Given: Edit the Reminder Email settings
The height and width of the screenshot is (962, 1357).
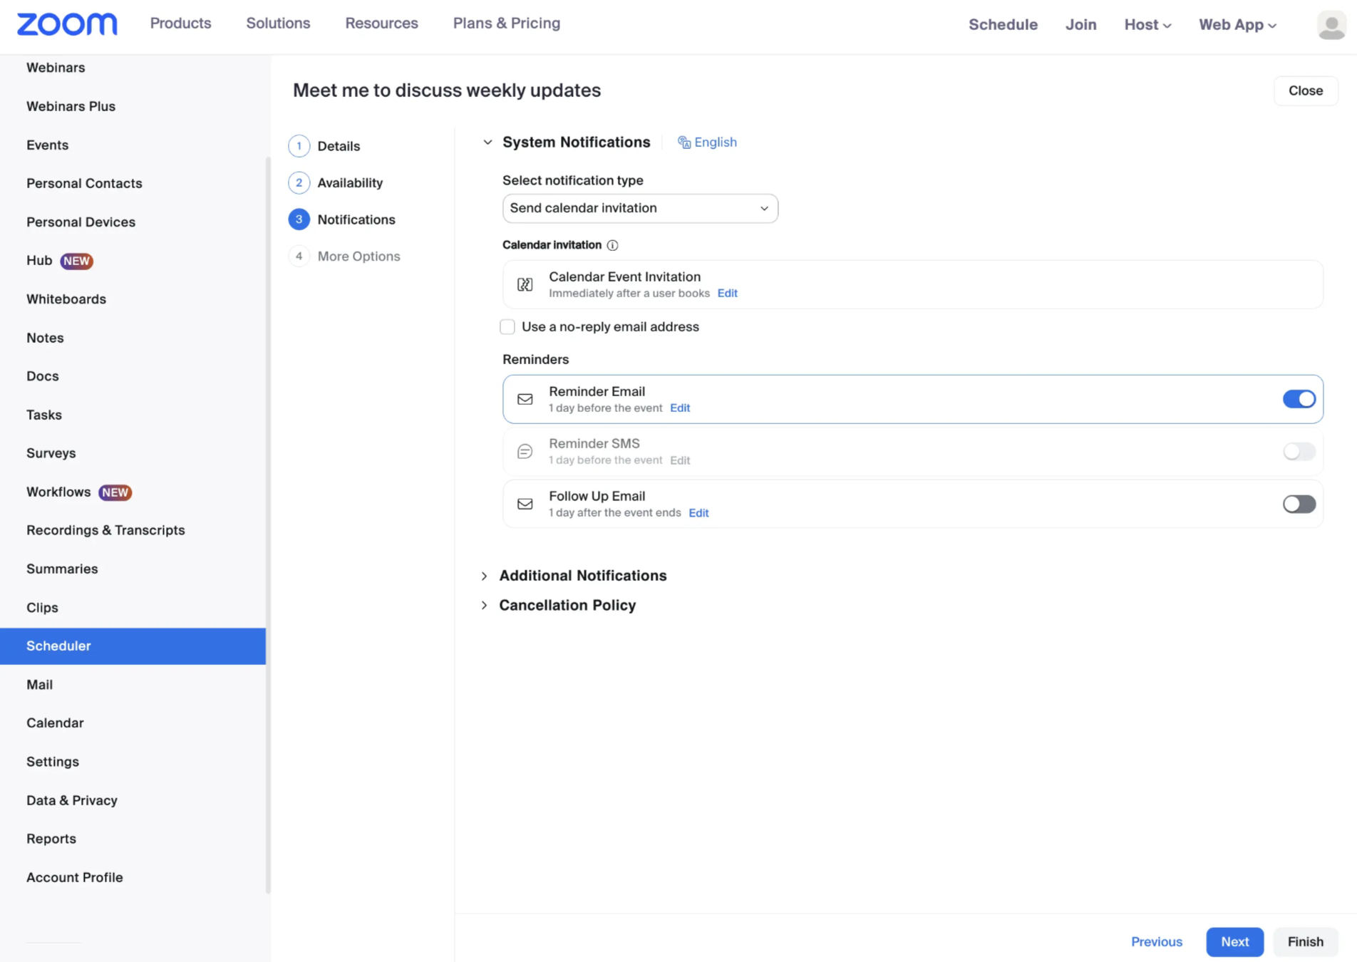Looking at the screenshot, I should click(x=679, y=408).
